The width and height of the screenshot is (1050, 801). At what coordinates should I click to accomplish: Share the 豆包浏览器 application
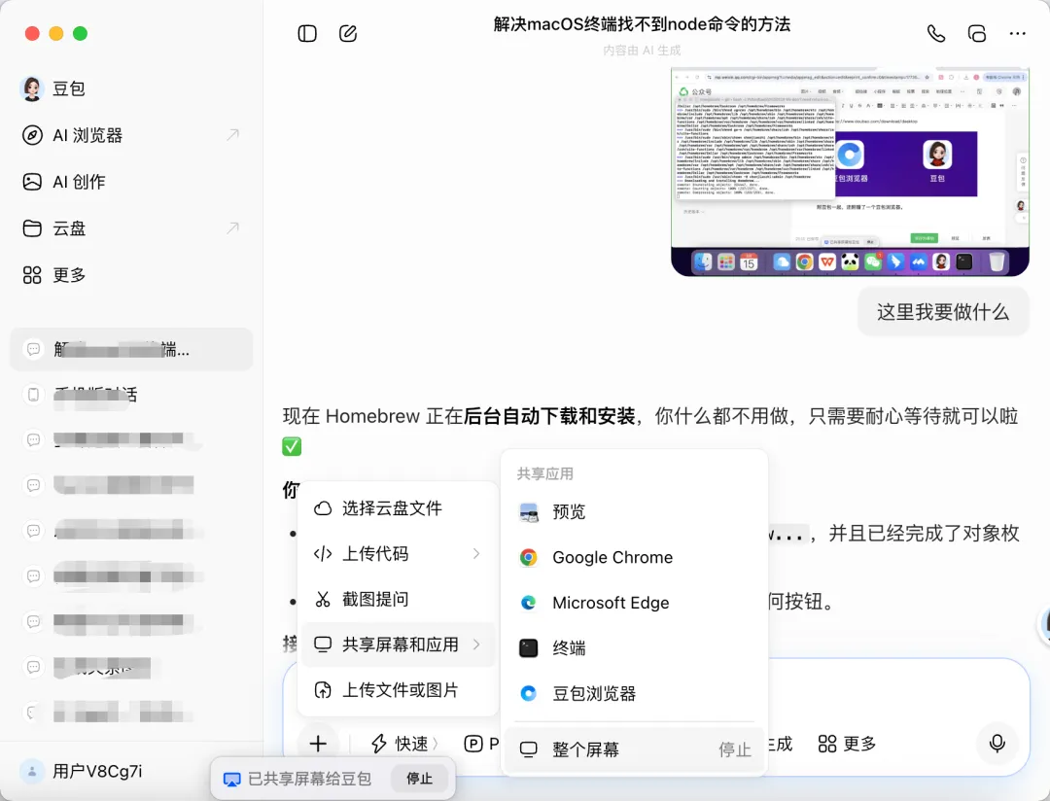pos(634,694)
